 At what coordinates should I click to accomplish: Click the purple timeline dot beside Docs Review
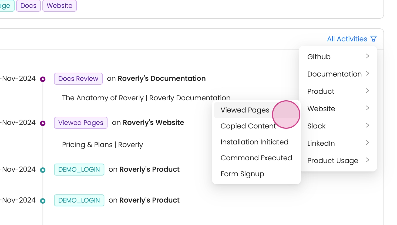(43, 79)
